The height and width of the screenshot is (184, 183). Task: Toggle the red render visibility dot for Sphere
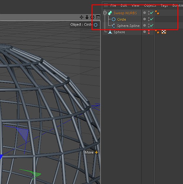click(x=149, y=33)
